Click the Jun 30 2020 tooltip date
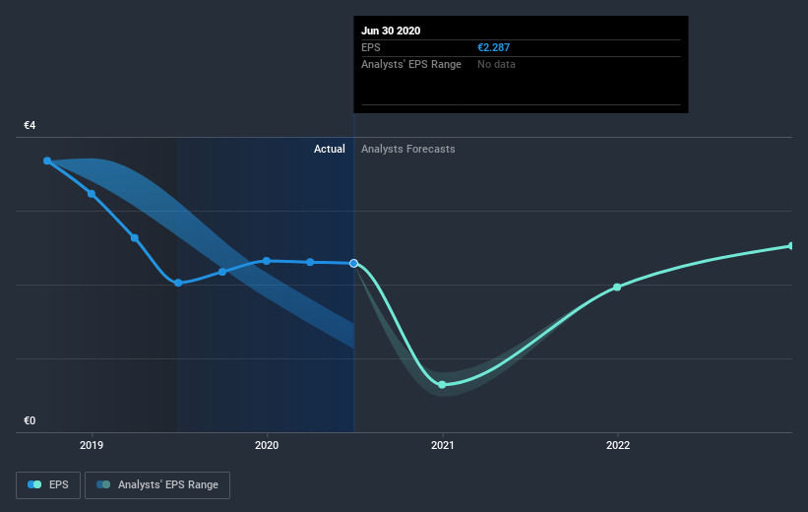The height and width of the screenshot is (512, 808). click(391, 31)
